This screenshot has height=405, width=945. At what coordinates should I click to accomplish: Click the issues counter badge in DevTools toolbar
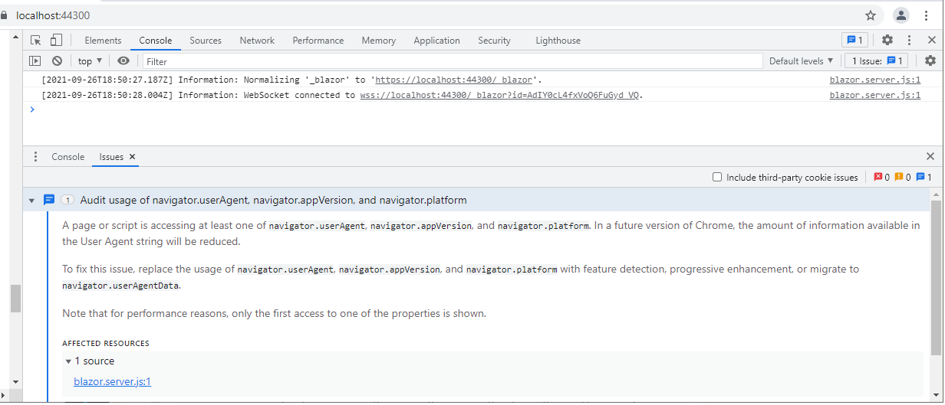[854, 41]
